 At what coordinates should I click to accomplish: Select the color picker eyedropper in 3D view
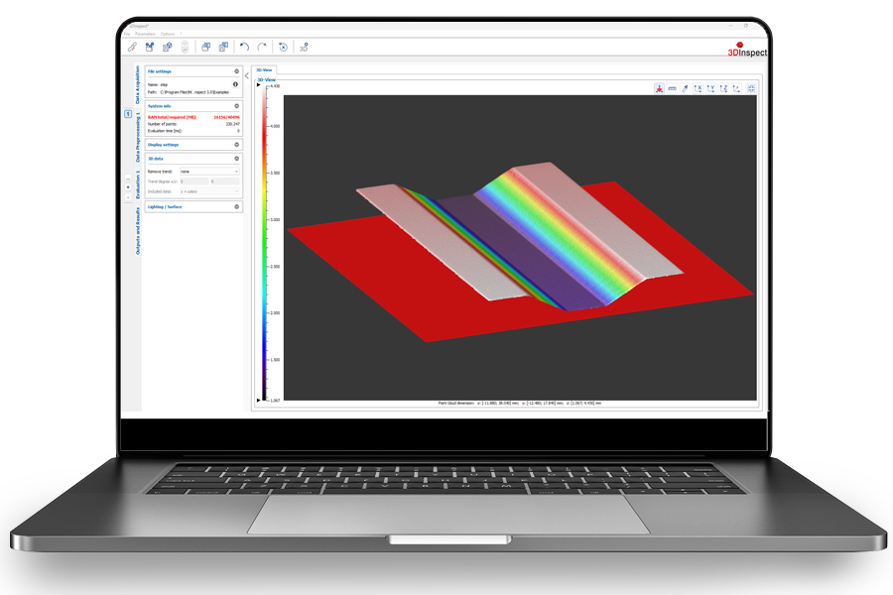pyautogui.click(x=685, y=89)
